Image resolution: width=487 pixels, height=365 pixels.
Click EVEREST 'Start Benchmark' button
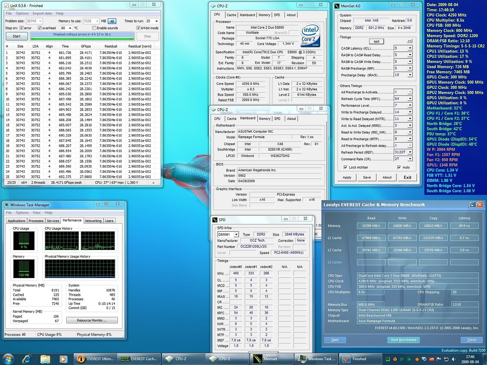[x=403, y=340]
